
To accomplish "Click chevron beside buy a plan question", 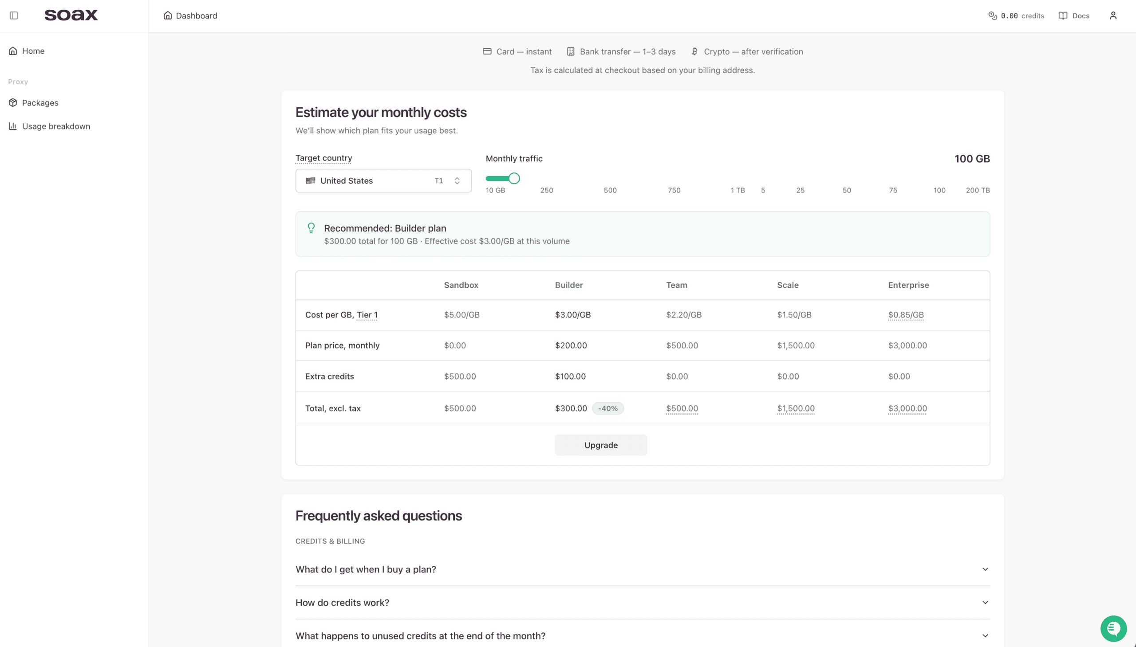I will tap(985, 569).
